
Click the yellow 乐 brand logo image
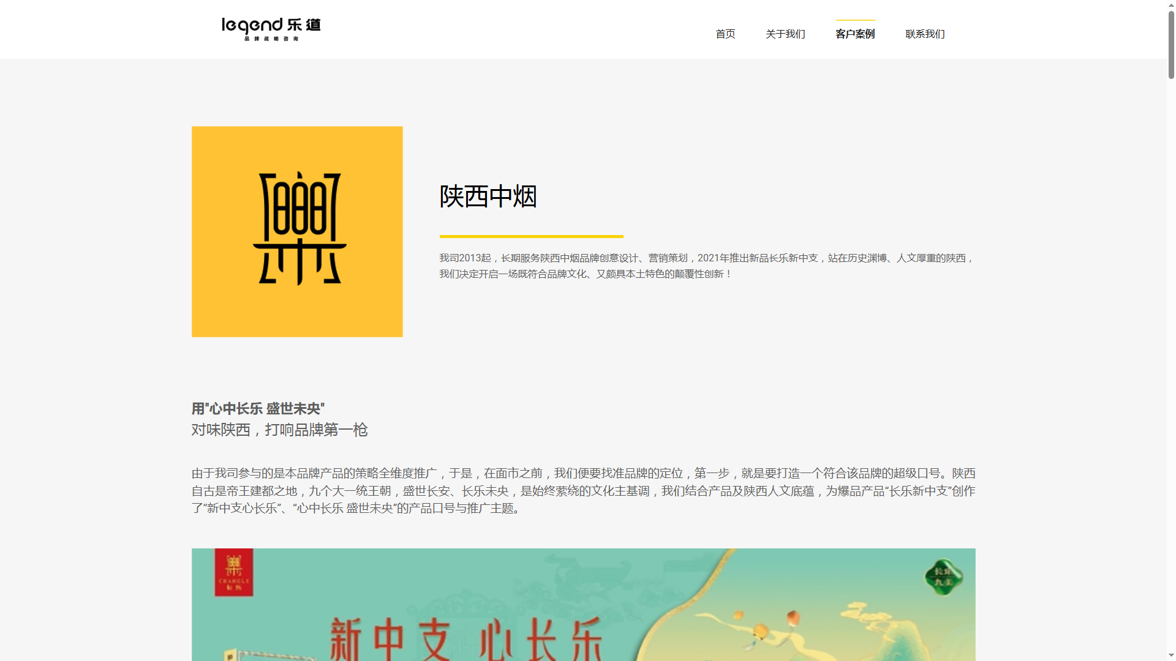pyautogui.click(x=297, y=231)
